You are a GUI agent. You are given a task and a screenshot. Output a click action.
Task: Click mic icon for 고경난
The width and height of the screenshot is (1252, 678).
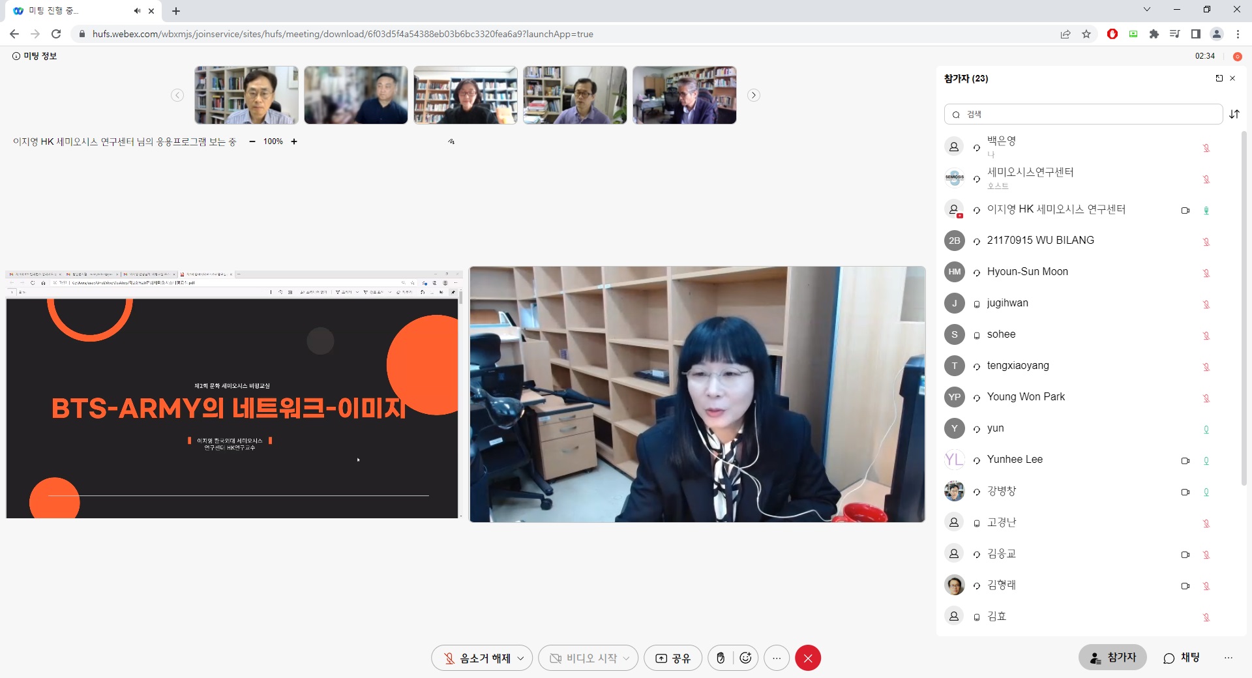coord(1206,523)
